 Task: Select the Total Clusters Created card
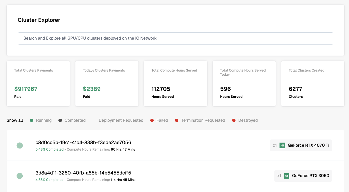[x=313, y=84]
